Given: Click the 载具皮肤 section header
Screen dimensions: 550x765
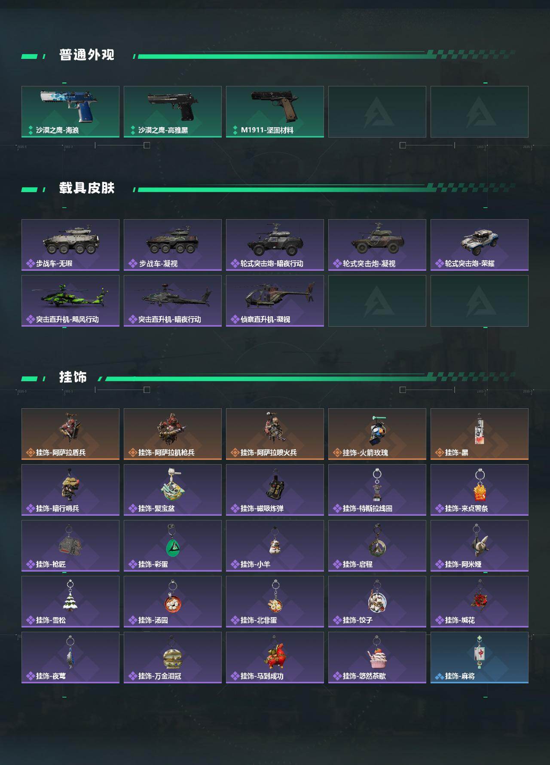Looking at the screenshot, I should (87, 188).
